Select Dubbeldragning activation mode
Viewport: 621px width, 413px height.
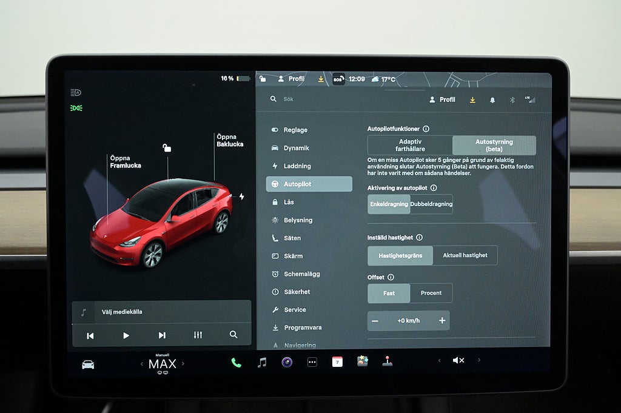pos(431,204)
